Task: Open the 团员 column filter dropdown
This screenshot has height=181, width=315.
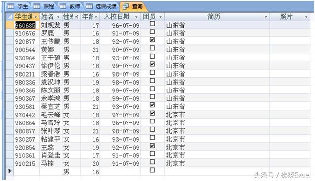Action: coord(161,17)
